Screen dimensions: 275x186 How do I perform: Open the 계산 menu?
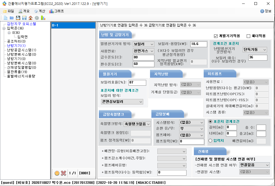39,11
